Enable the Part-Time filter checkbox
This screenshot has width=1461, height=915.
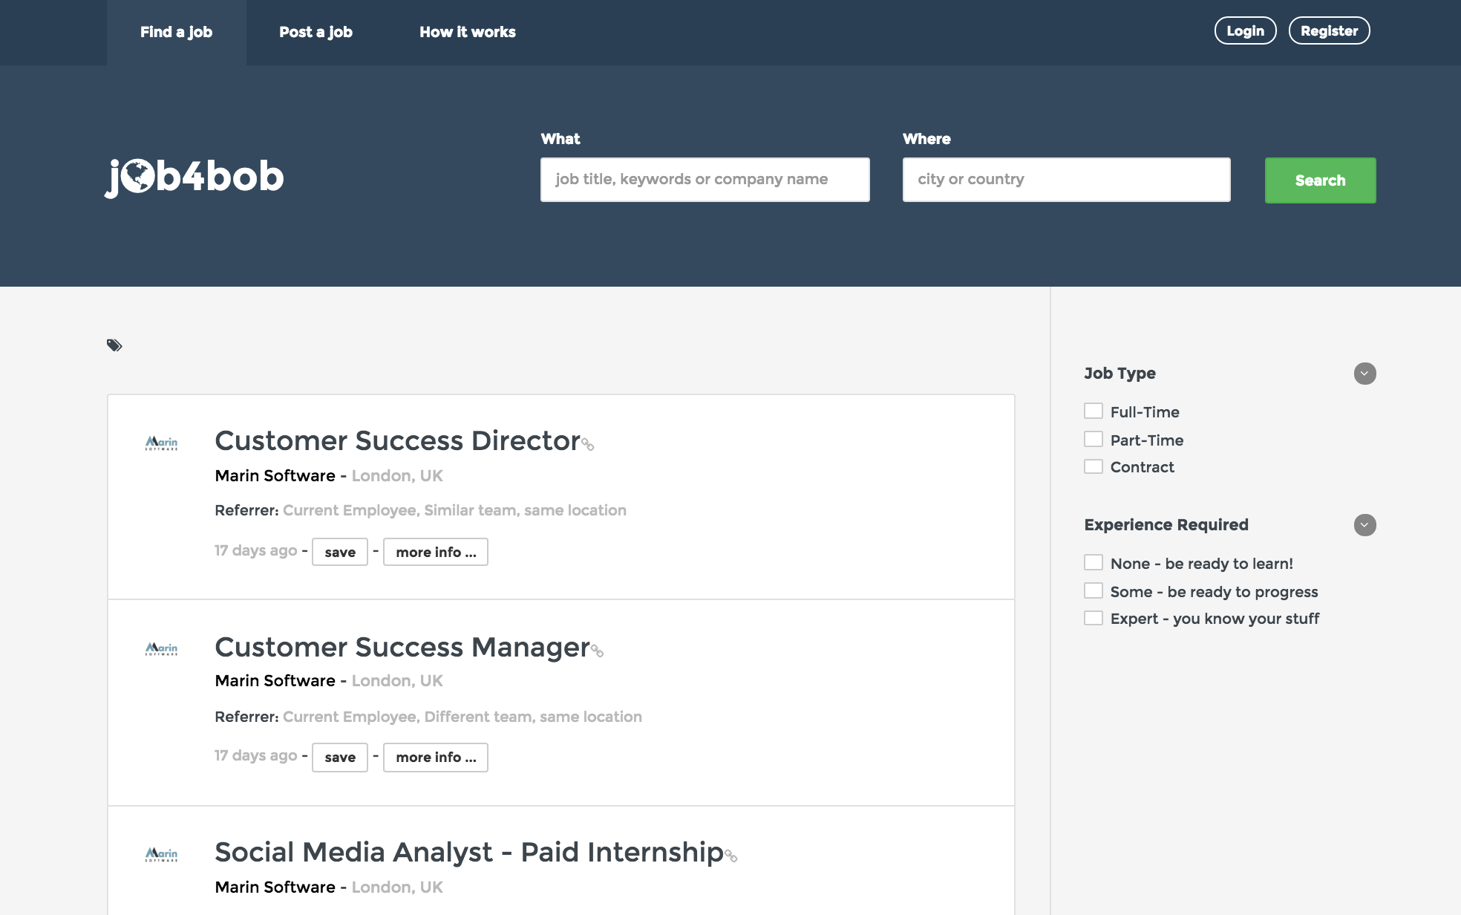(x=1093, y=440)
